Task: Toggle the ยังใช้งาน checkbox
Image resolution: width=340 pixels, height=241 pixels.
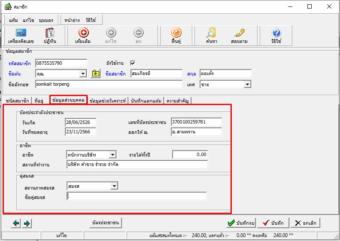Action: [133, 63]
